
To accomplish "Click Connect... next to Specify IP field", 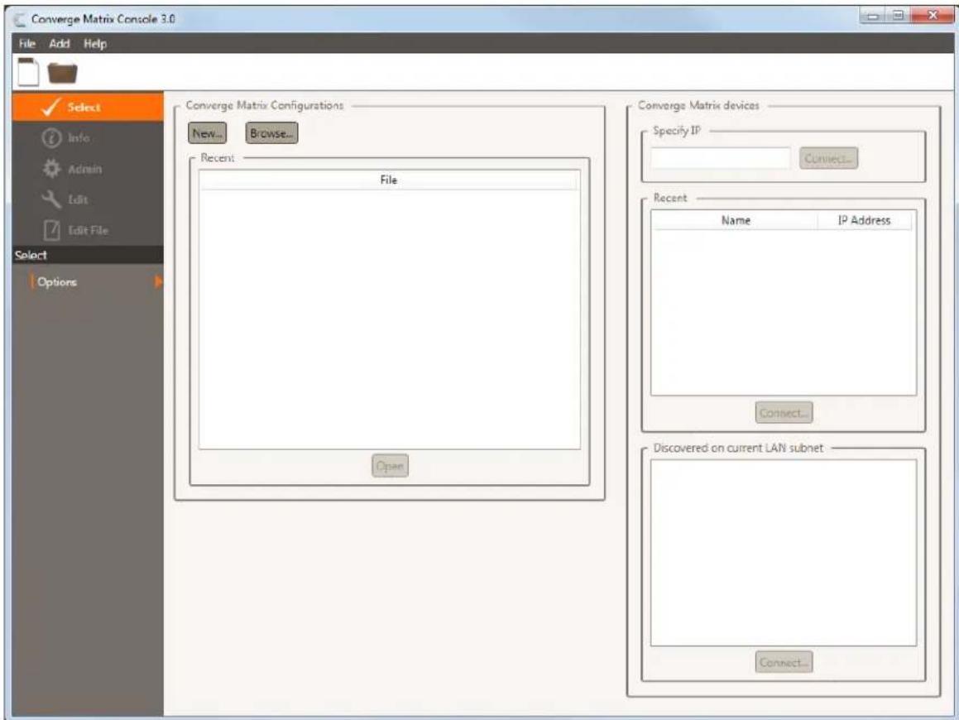I will pyautogui.click(x=828, y=158).
